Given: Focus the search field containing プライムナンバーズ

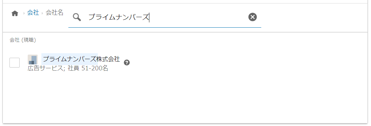Looking at the screenshot, I should [166, 17].
